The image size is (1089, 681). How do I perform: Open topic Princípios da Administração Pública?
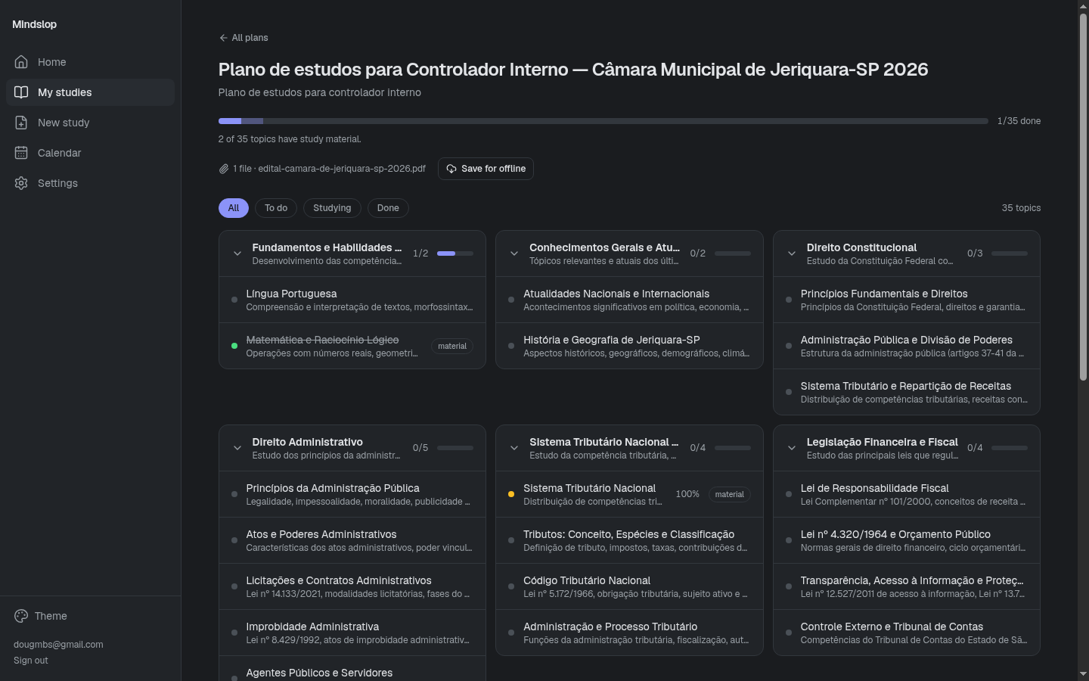point(352,494)
